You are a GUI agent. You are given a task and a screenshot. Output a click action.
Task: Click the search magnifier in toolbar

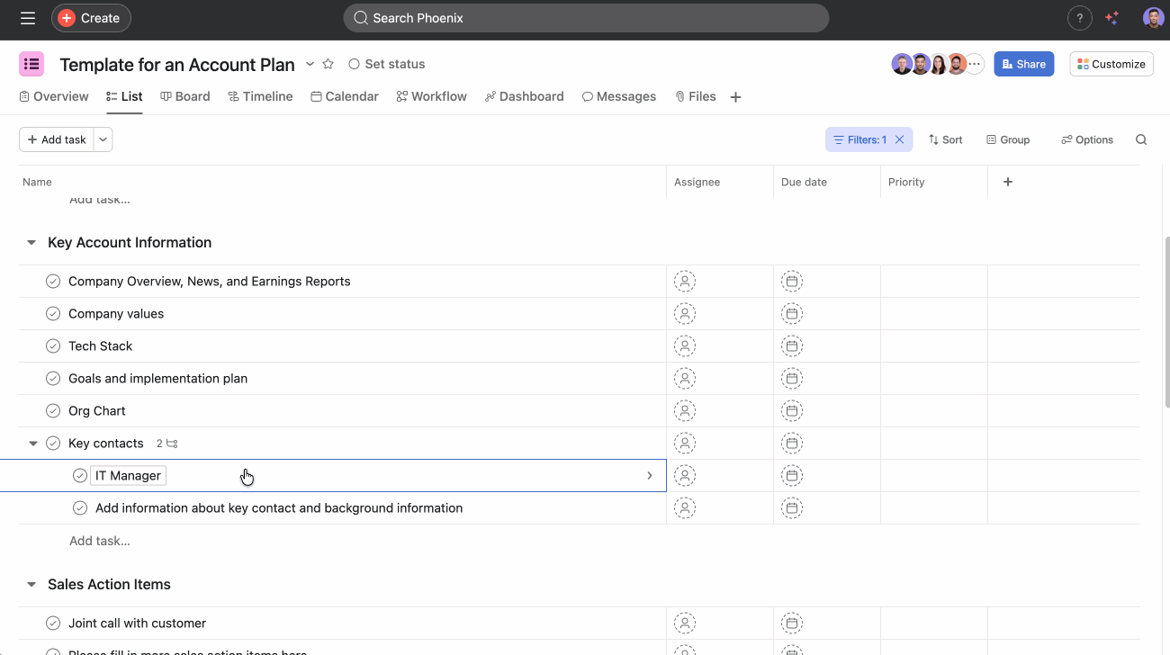tap(1141, 139)
